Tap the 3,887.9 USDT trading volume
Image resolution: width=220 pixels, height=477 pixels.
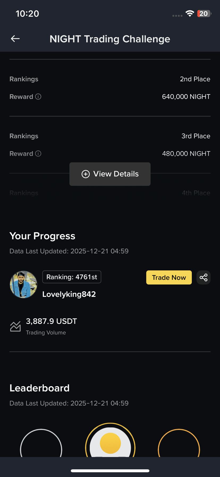pyautogui.click(x=52, y=321)
